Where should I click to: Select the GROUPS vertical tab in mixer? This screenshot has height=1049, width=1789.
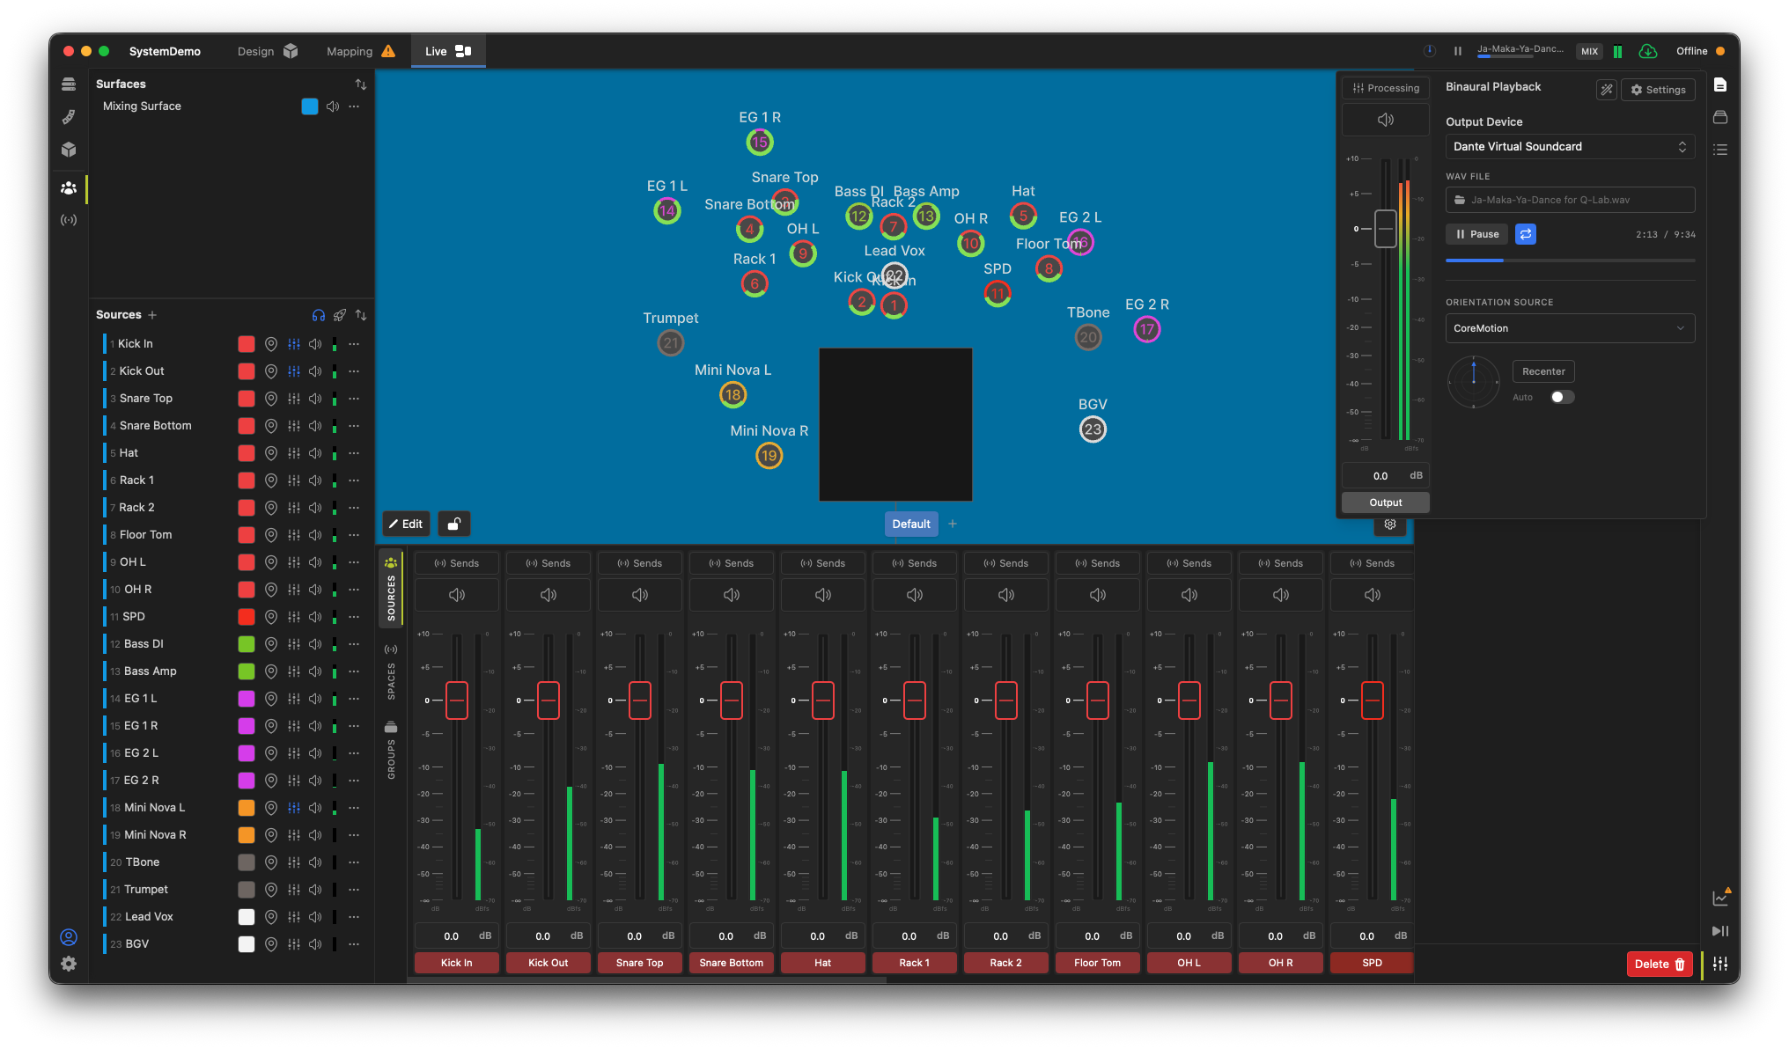tap(391, 751)
